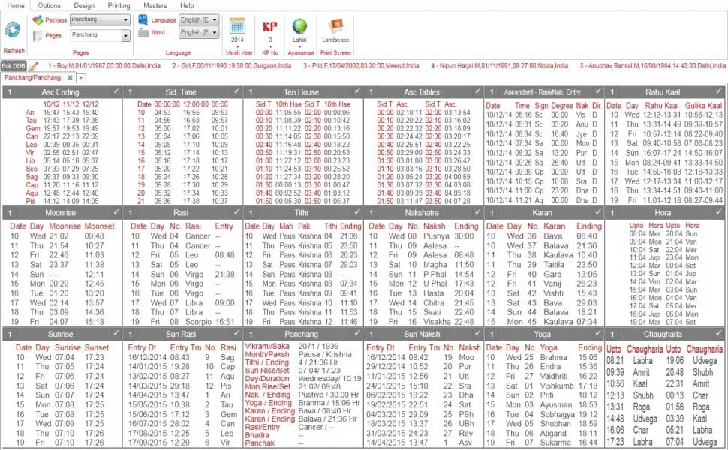
Task: Click the Language icon
Action: click(143, 20)
